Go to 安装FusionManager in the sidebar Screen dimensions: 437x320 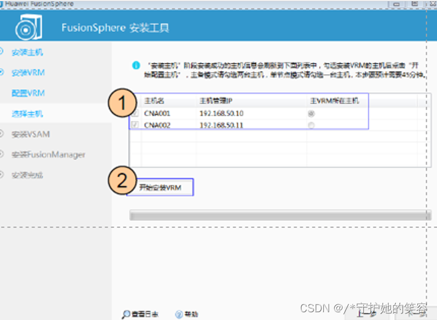pyautogui.click(x=48, y=154)
